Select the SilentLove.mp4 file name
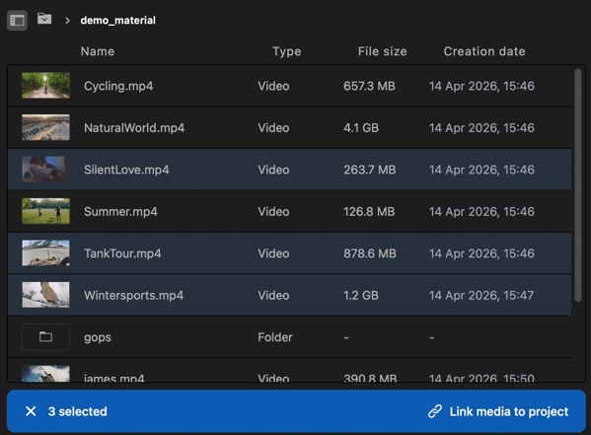Viewport: 591px width, 435px height. 126,170
